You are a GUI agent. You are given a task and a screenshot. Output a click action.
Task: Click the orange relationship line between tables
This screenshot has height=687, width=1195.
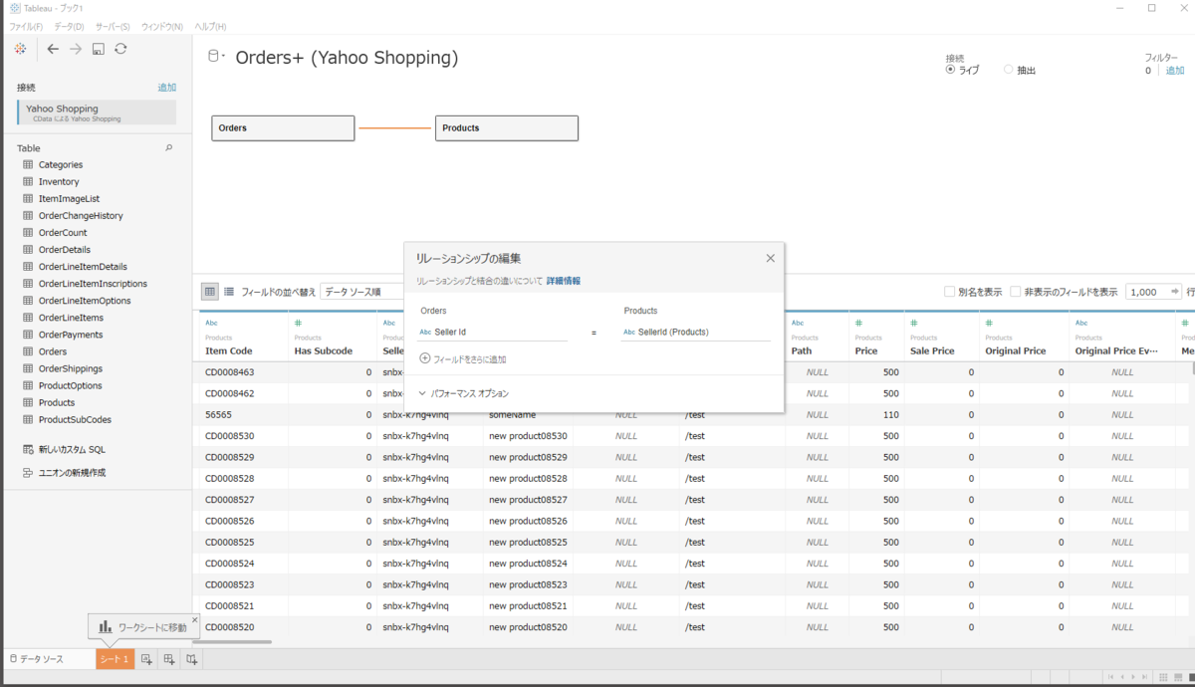pyautogui.click(x=395, y=127)
